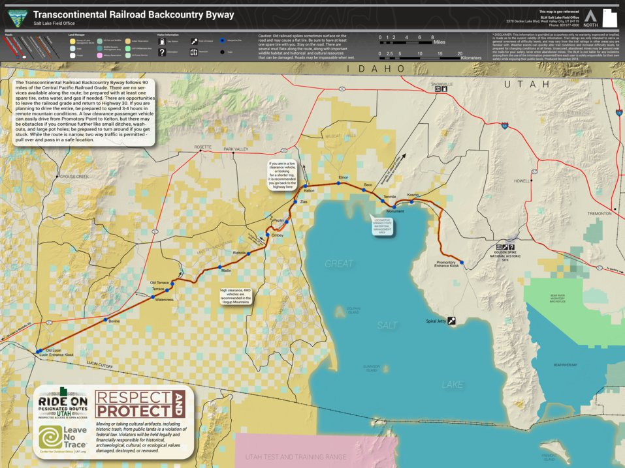Click the question-mark icon at Golden Spike site
625x468 pixels.
coord(511,247)
